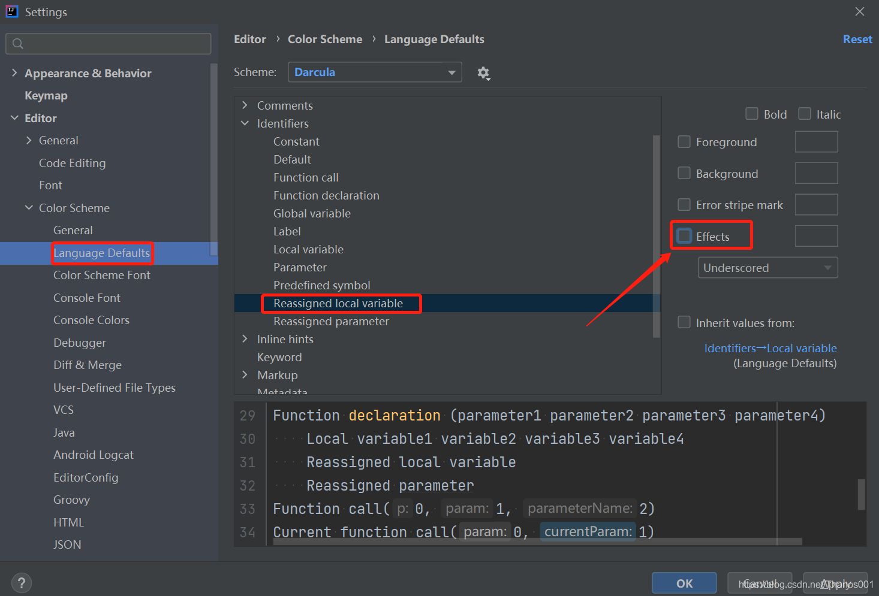Collapse the Identifiers category

click(245, 123)
